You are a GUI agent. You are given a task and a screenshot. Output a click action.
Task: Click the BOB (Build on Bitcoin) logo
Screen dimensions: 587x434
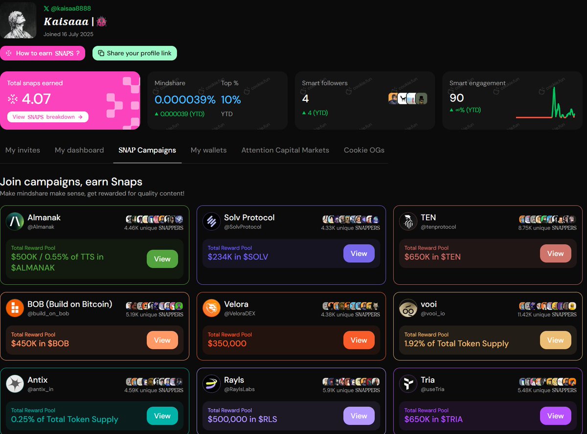click(15, 308)
